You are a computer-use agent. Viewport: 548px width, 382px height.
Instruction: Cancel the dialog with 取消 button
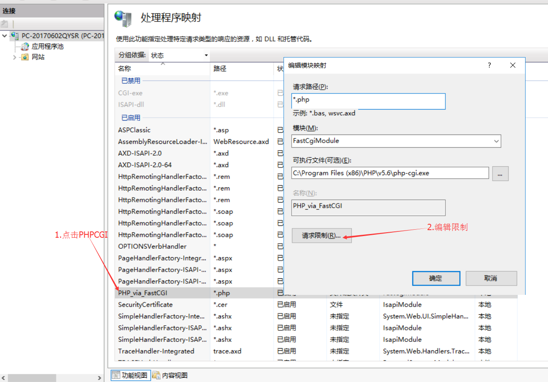[491, 278]
